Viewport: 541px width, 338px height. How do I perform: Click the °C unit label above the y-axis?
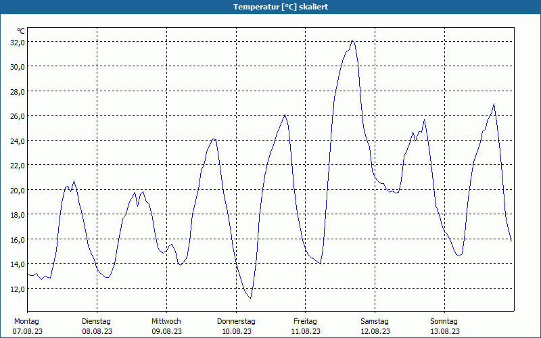tap(21, 31)
